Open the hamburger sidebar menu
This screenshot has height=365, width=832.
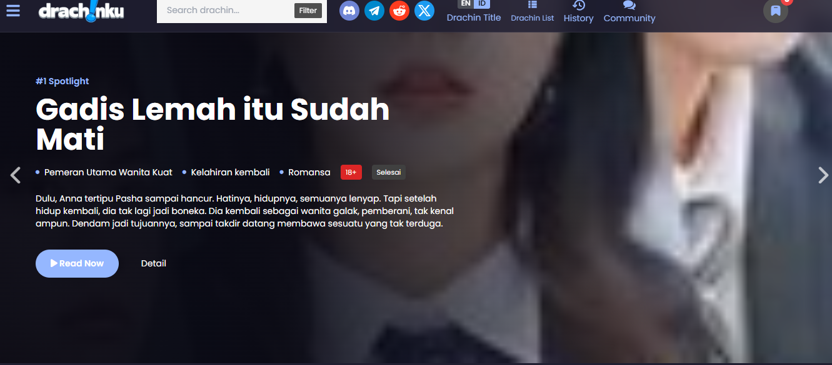[13, 11]
